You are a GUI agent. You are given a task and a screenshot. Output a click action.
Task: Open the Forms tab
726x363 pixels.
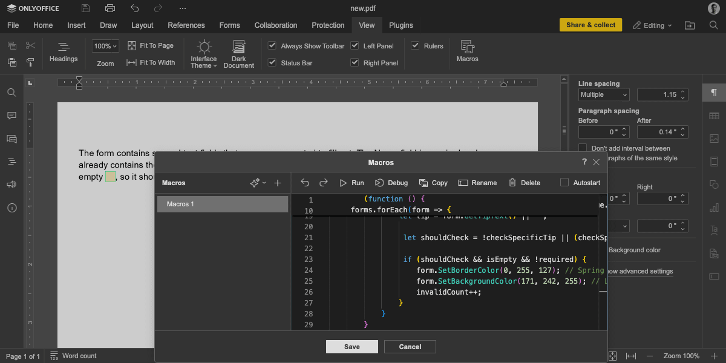click(229, 25)
